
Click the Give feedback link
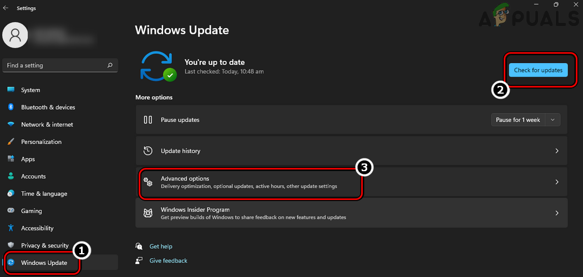168,260
